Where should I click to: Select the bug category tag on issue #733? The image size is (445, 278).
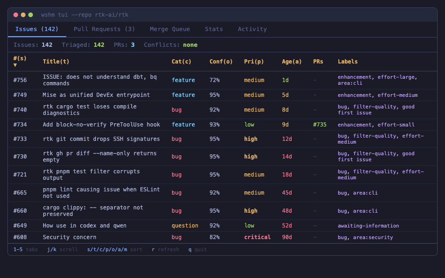[x=176, y=139]
